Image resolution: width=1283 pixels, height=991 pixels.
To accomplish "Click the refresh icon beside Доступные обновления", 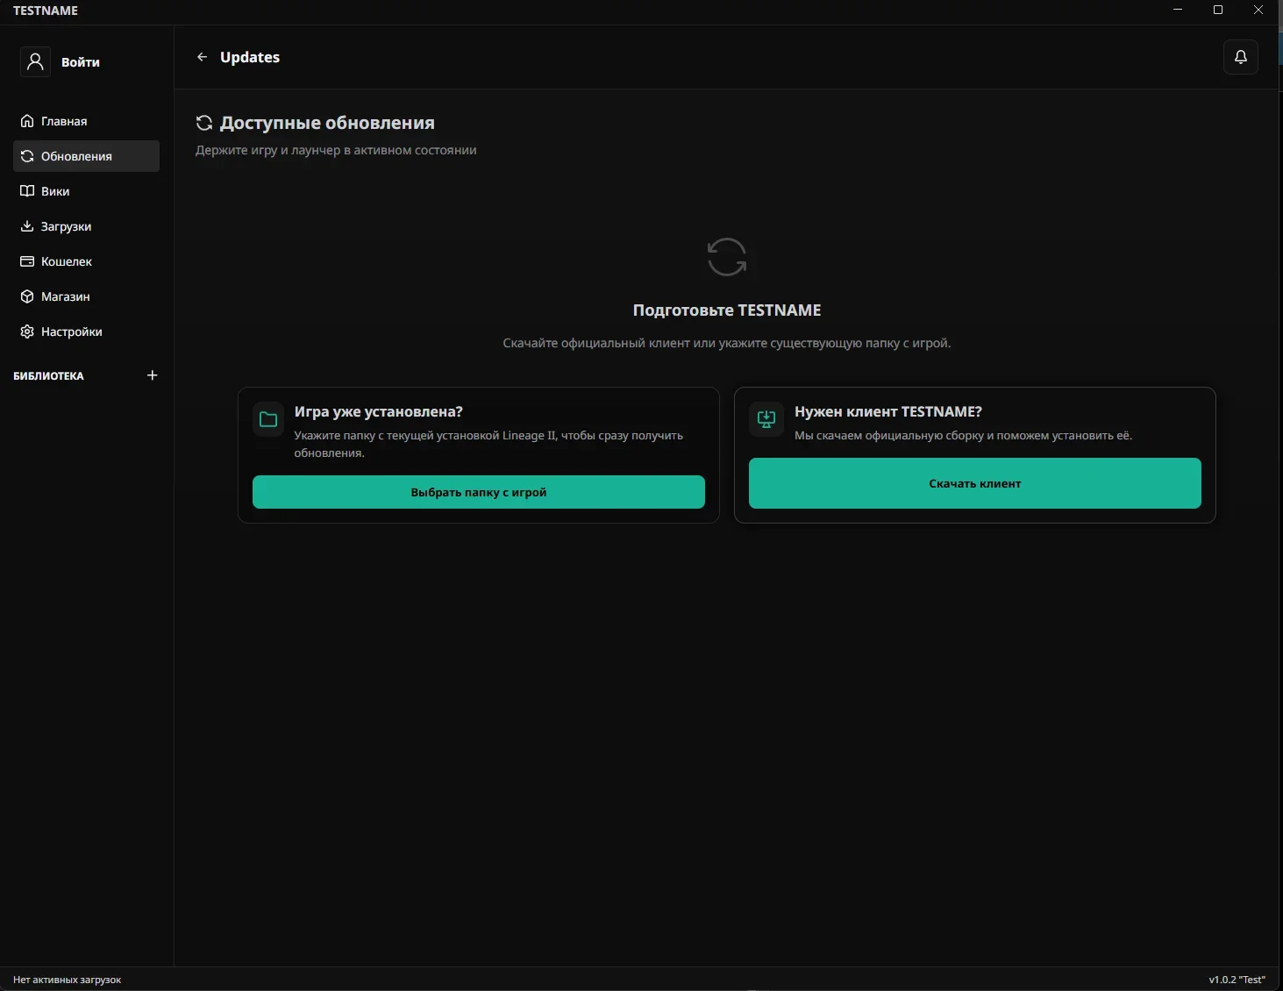I will [204, 123].
